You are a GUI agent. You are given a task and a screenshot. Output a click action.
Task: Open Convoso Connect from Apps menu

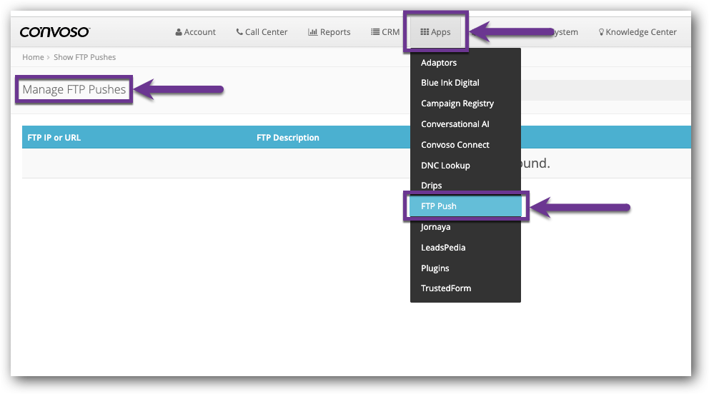click(465, 145)
